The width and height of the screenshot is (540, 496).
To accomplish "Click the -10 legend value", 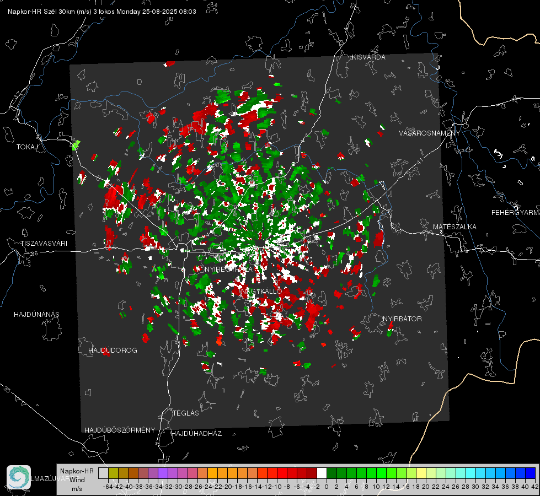I will [277, 487].
